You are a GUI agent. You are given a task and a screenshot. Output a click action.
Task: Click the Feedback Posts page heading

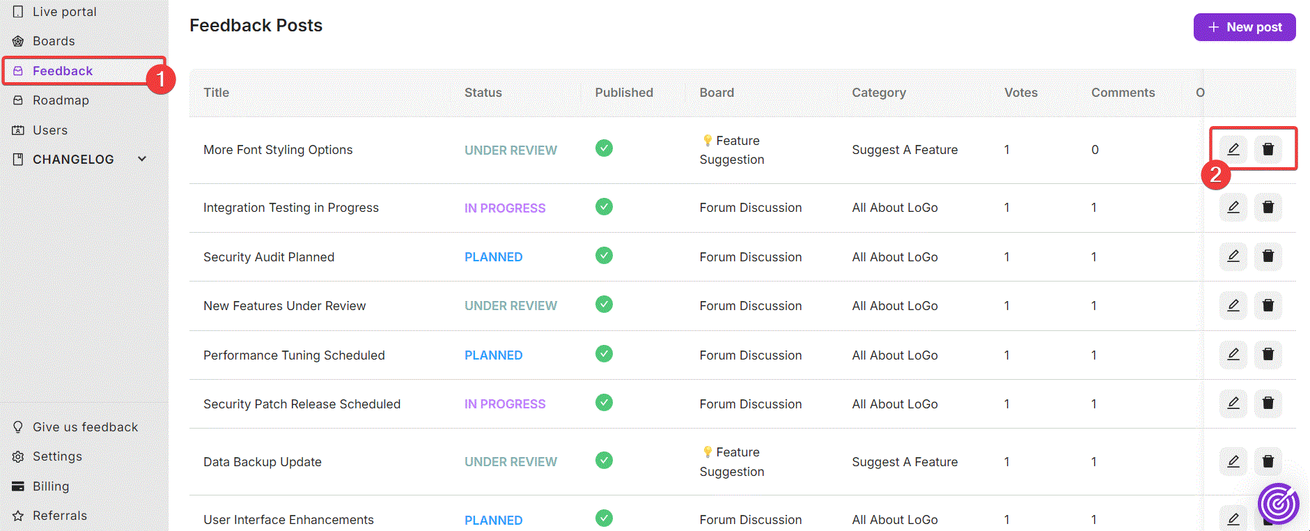[x=256, y=26]
